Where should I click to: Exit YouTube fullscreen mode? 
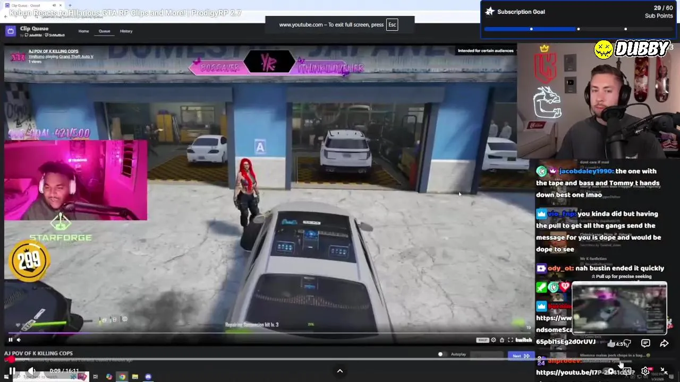click(664, 371)
